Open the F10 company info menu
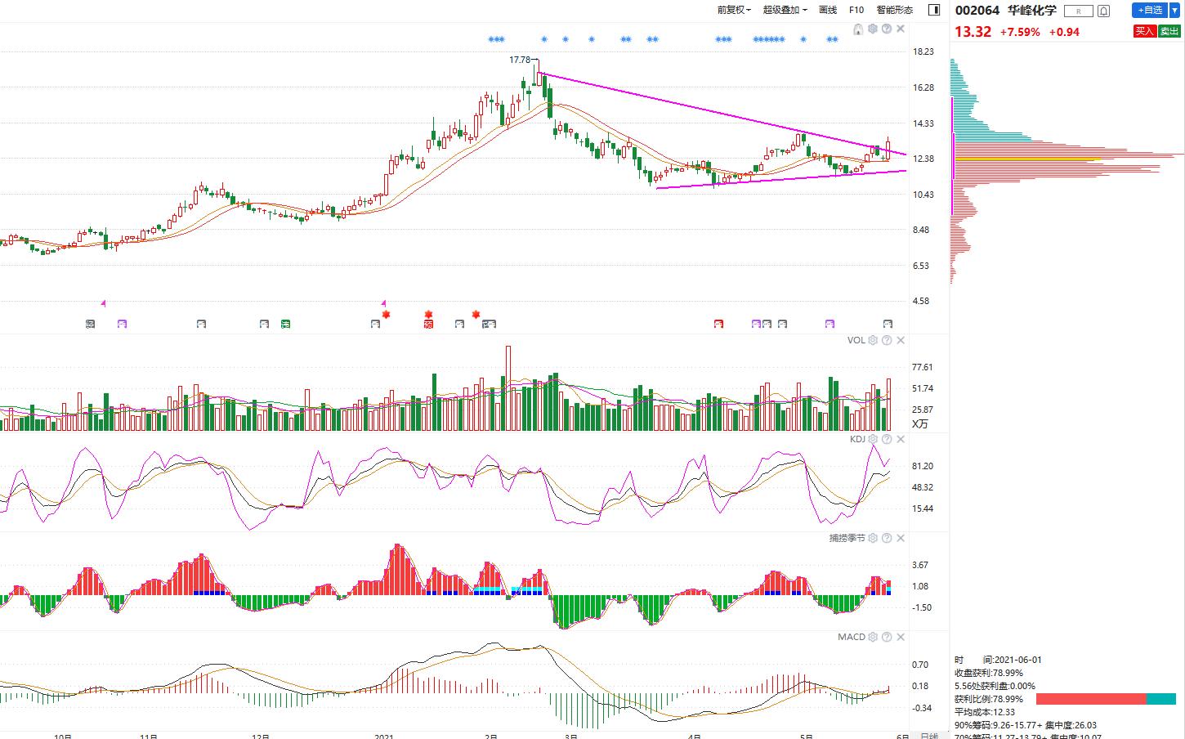Viewport: 1185px width, 739px height. 856,10
